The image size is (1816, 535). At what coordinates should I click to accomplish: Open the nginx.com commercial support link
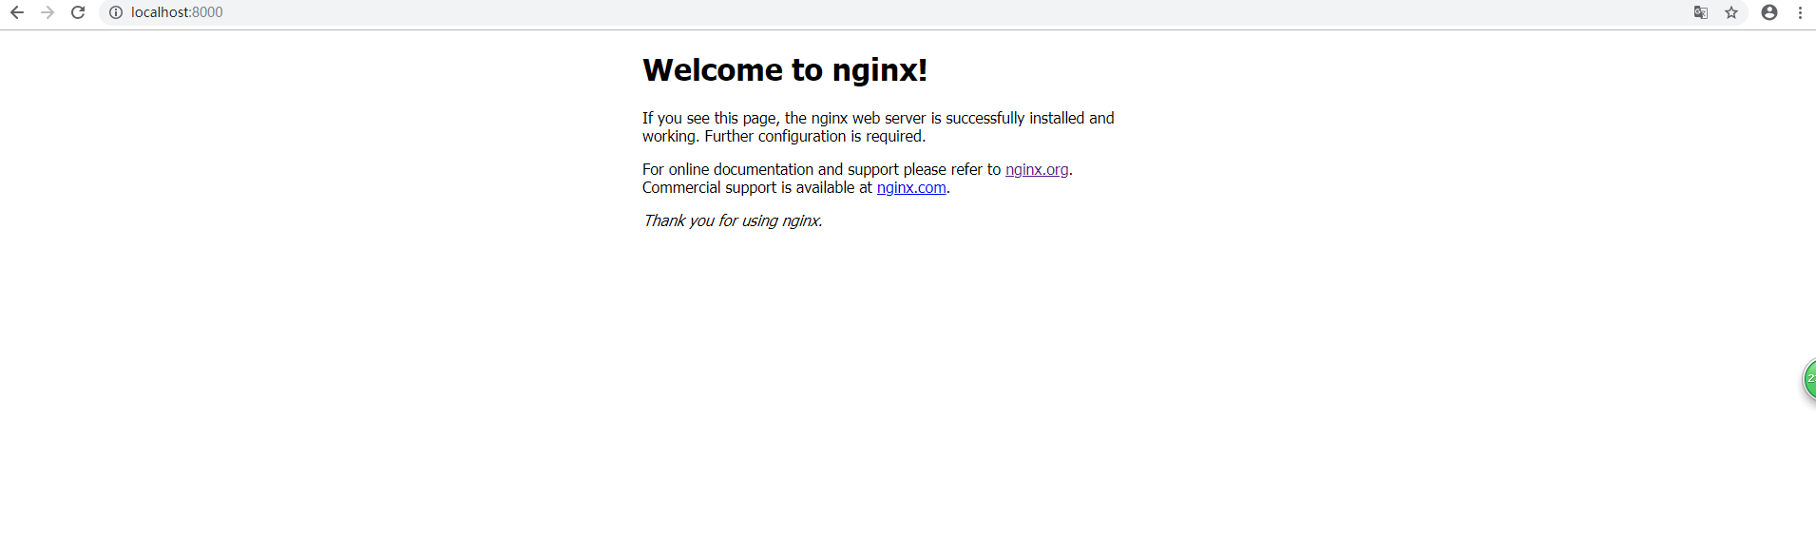911,187
